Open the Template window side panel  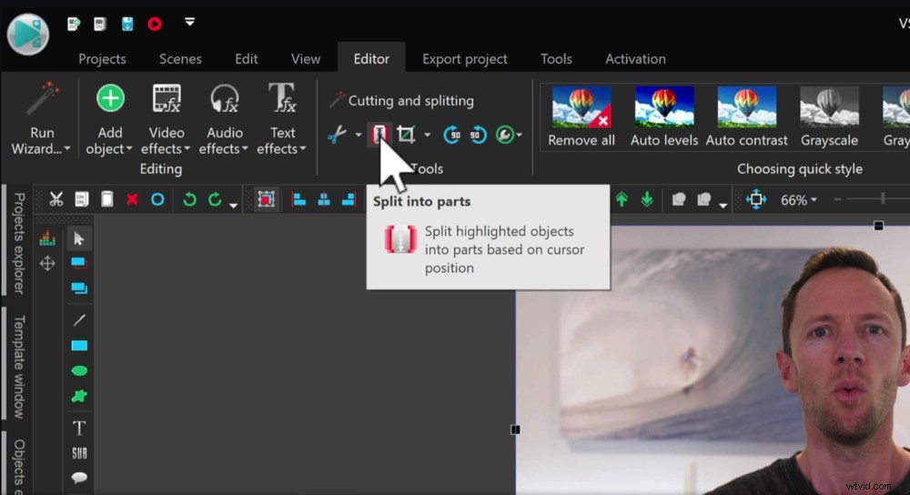coord(19,367)
